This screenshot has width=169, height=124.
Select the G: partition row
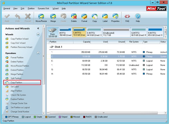click(x=109, y=70)
